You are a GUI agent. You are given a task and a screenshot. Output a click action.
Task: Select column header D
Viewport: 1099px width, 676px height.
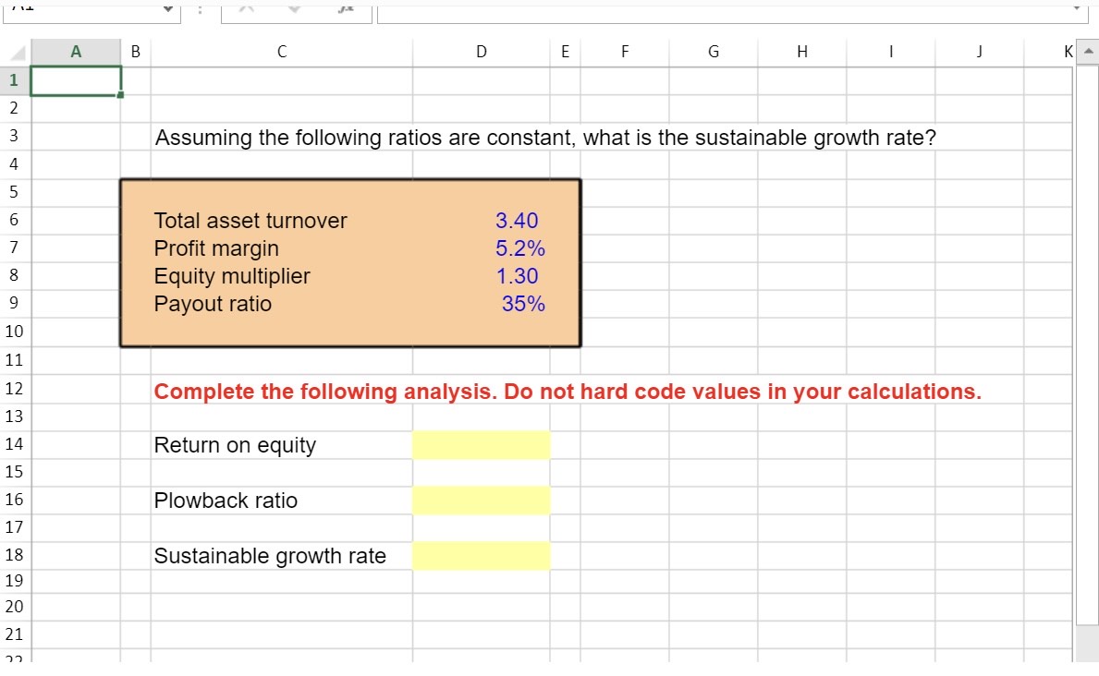(481, 52)
